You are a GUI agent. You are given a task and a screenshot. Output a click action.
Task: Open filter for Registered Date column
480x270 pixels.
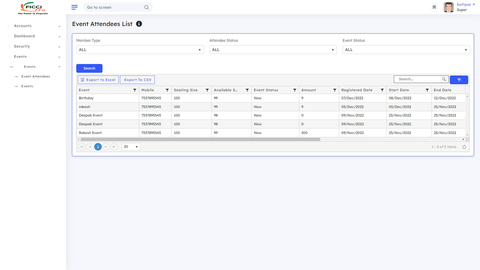(382, 90)
